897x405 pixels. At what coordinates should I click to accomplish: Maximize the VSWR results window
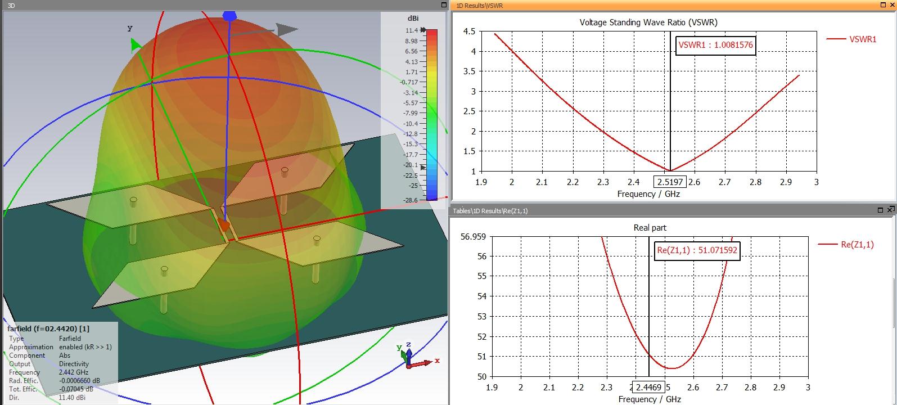pyautogui.click(x=881, y=5)
